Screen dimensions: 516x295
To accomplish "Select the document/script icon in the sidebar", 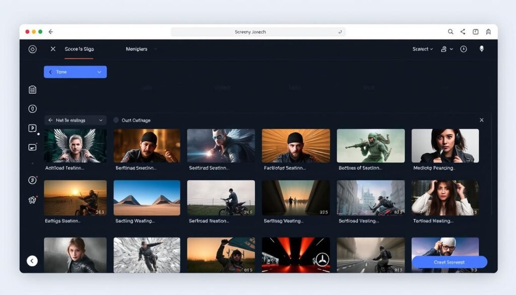I will point(32,89).
